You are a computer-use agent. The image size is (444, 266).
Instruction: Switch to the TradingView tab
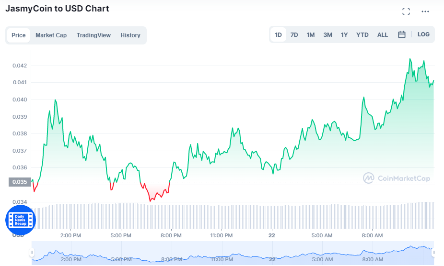[x=93, y=35]
